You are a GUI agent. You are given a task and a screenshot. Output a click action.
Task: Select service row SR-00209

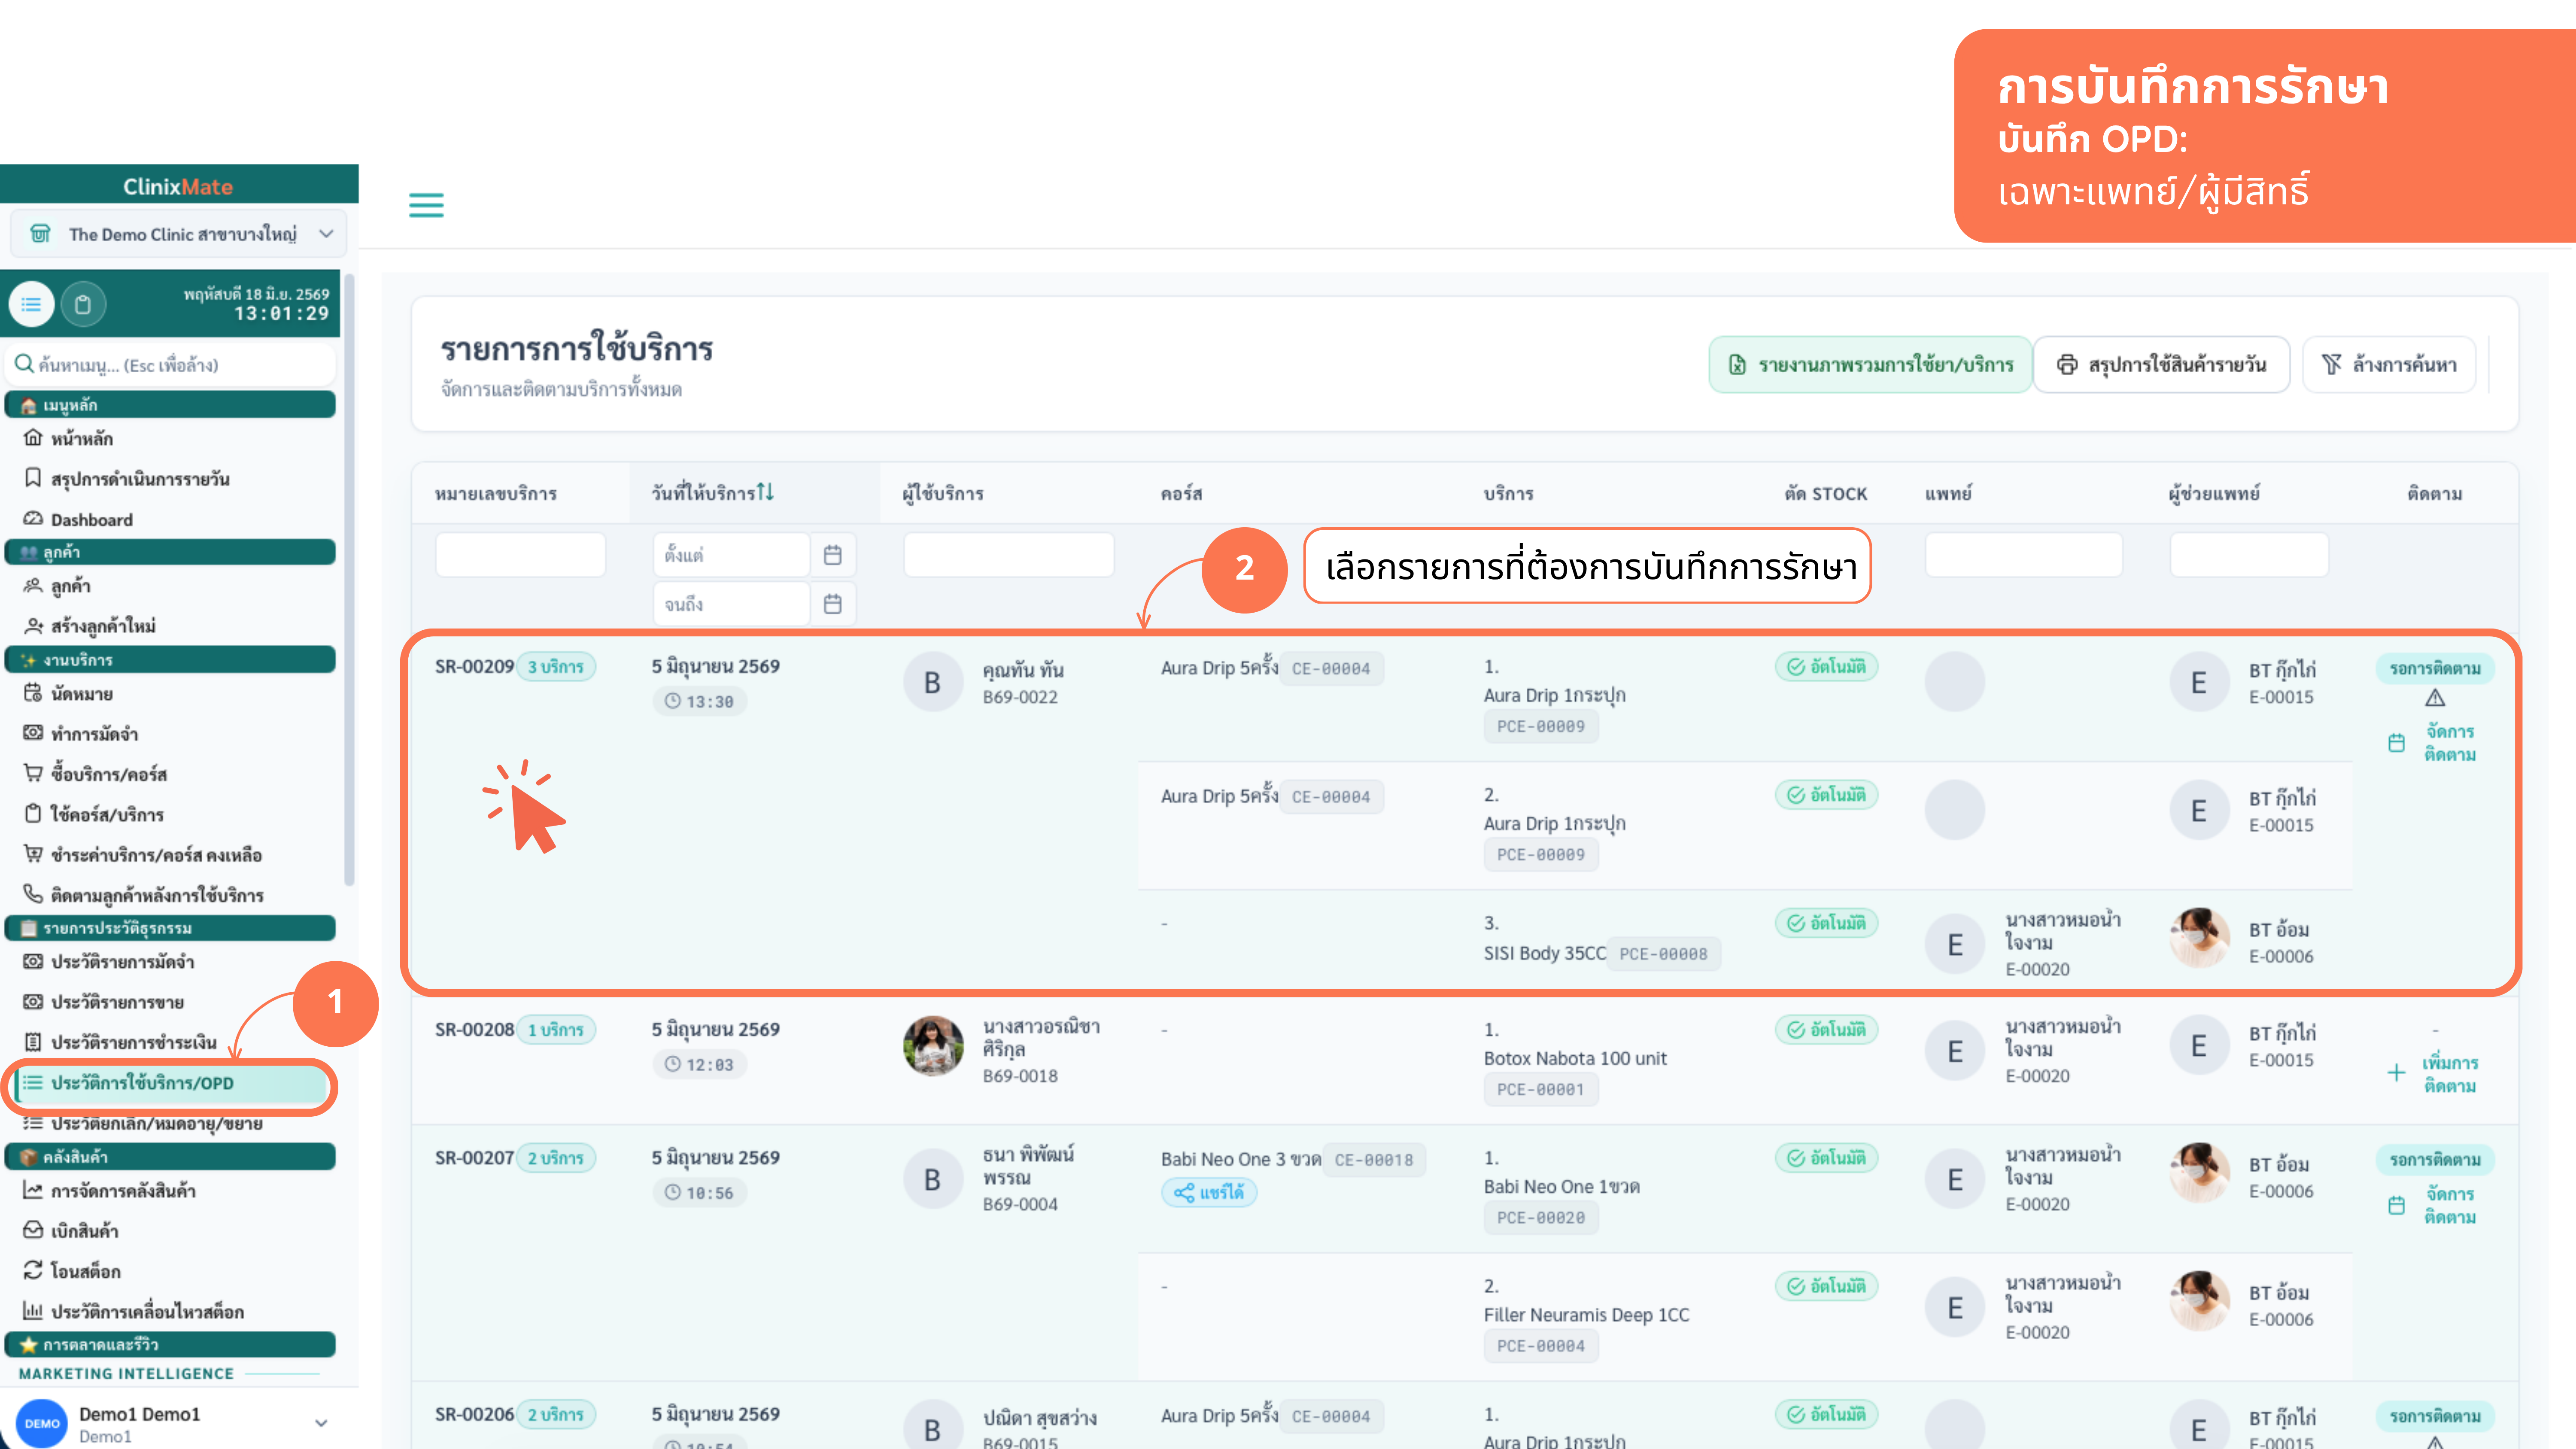pyautogui.click(x=1464, y=813)
